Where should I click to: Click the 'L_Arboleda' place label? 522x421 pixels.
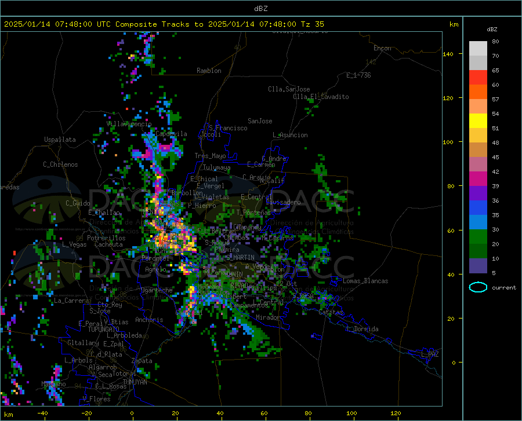click(x=124, y=335)
